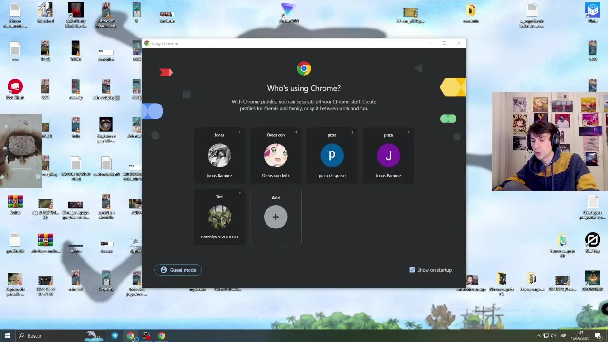Viewport: 608px width, 342px height.
Task: Open the Plato desktop shortcut
Action: coord(592,13)
